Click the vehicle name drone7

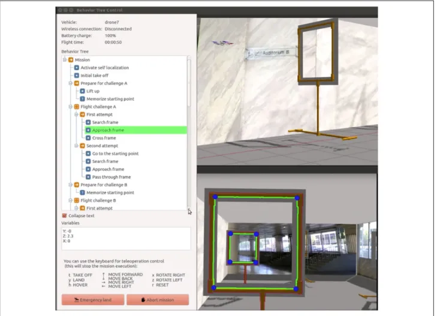tap(111, 22)
